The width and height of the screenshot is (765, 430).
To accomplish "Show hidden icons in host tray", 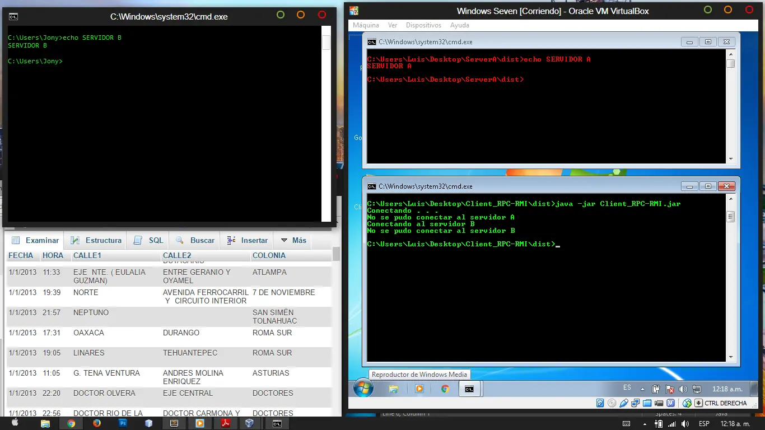I will (x=646, y=424).
